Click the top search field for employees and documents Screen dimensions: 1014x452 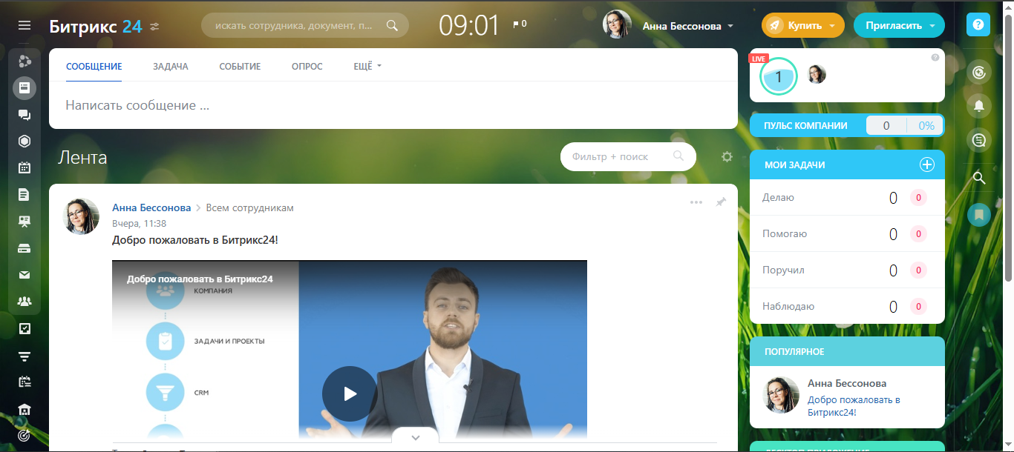(305, 25)
